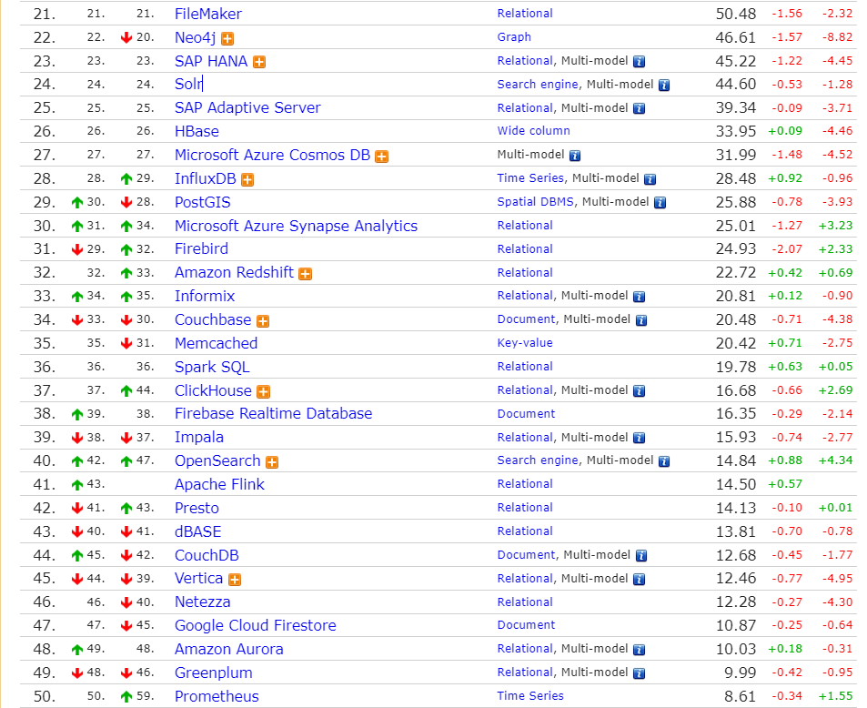This screenshot has width=867, height=708.
Task: Click the info icon in the PostGIS row
Action: tap(660, 202)
